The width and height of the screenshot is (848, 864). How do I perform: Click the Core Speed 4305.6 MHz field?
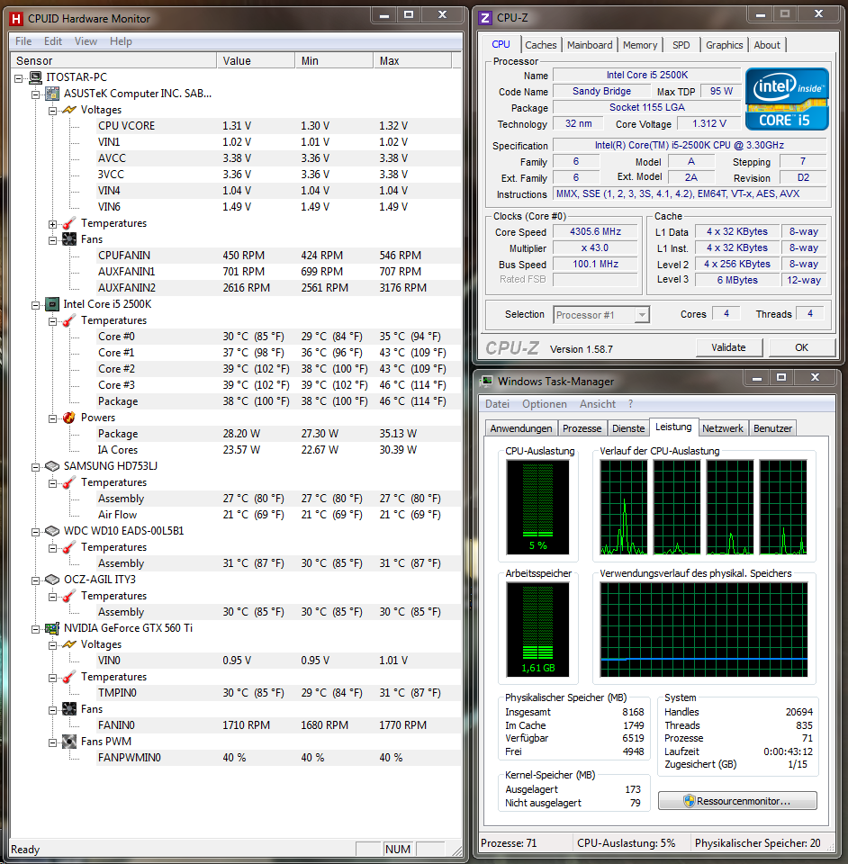(595, 232)
